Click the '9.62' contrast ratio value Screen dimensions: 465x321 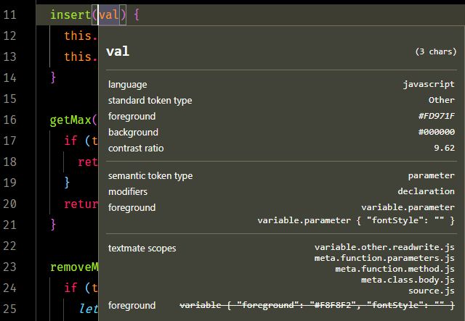click(444, 148)
